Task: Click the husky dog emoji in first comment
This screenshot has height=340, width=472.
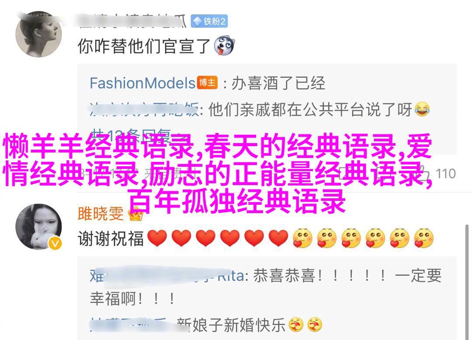Action: 224,46
